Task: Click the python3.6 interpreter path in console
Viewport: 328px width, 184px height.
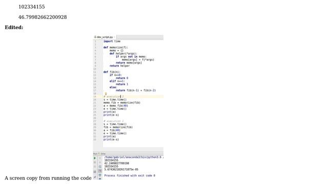Action: coord(133,157)
